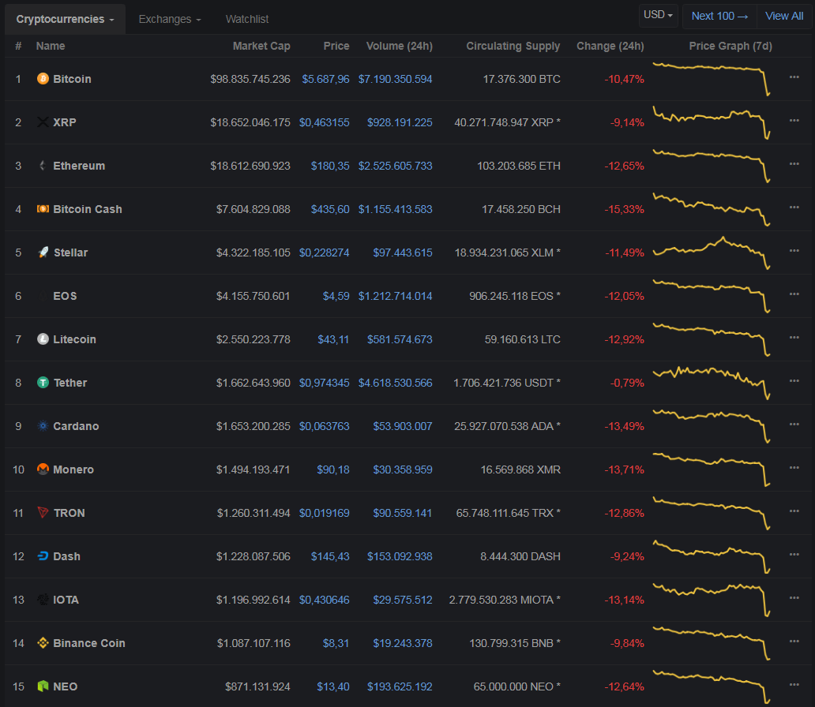Switch to the Watchlist tab
Viewport: 815px width, 707px height.
(247, 19)
